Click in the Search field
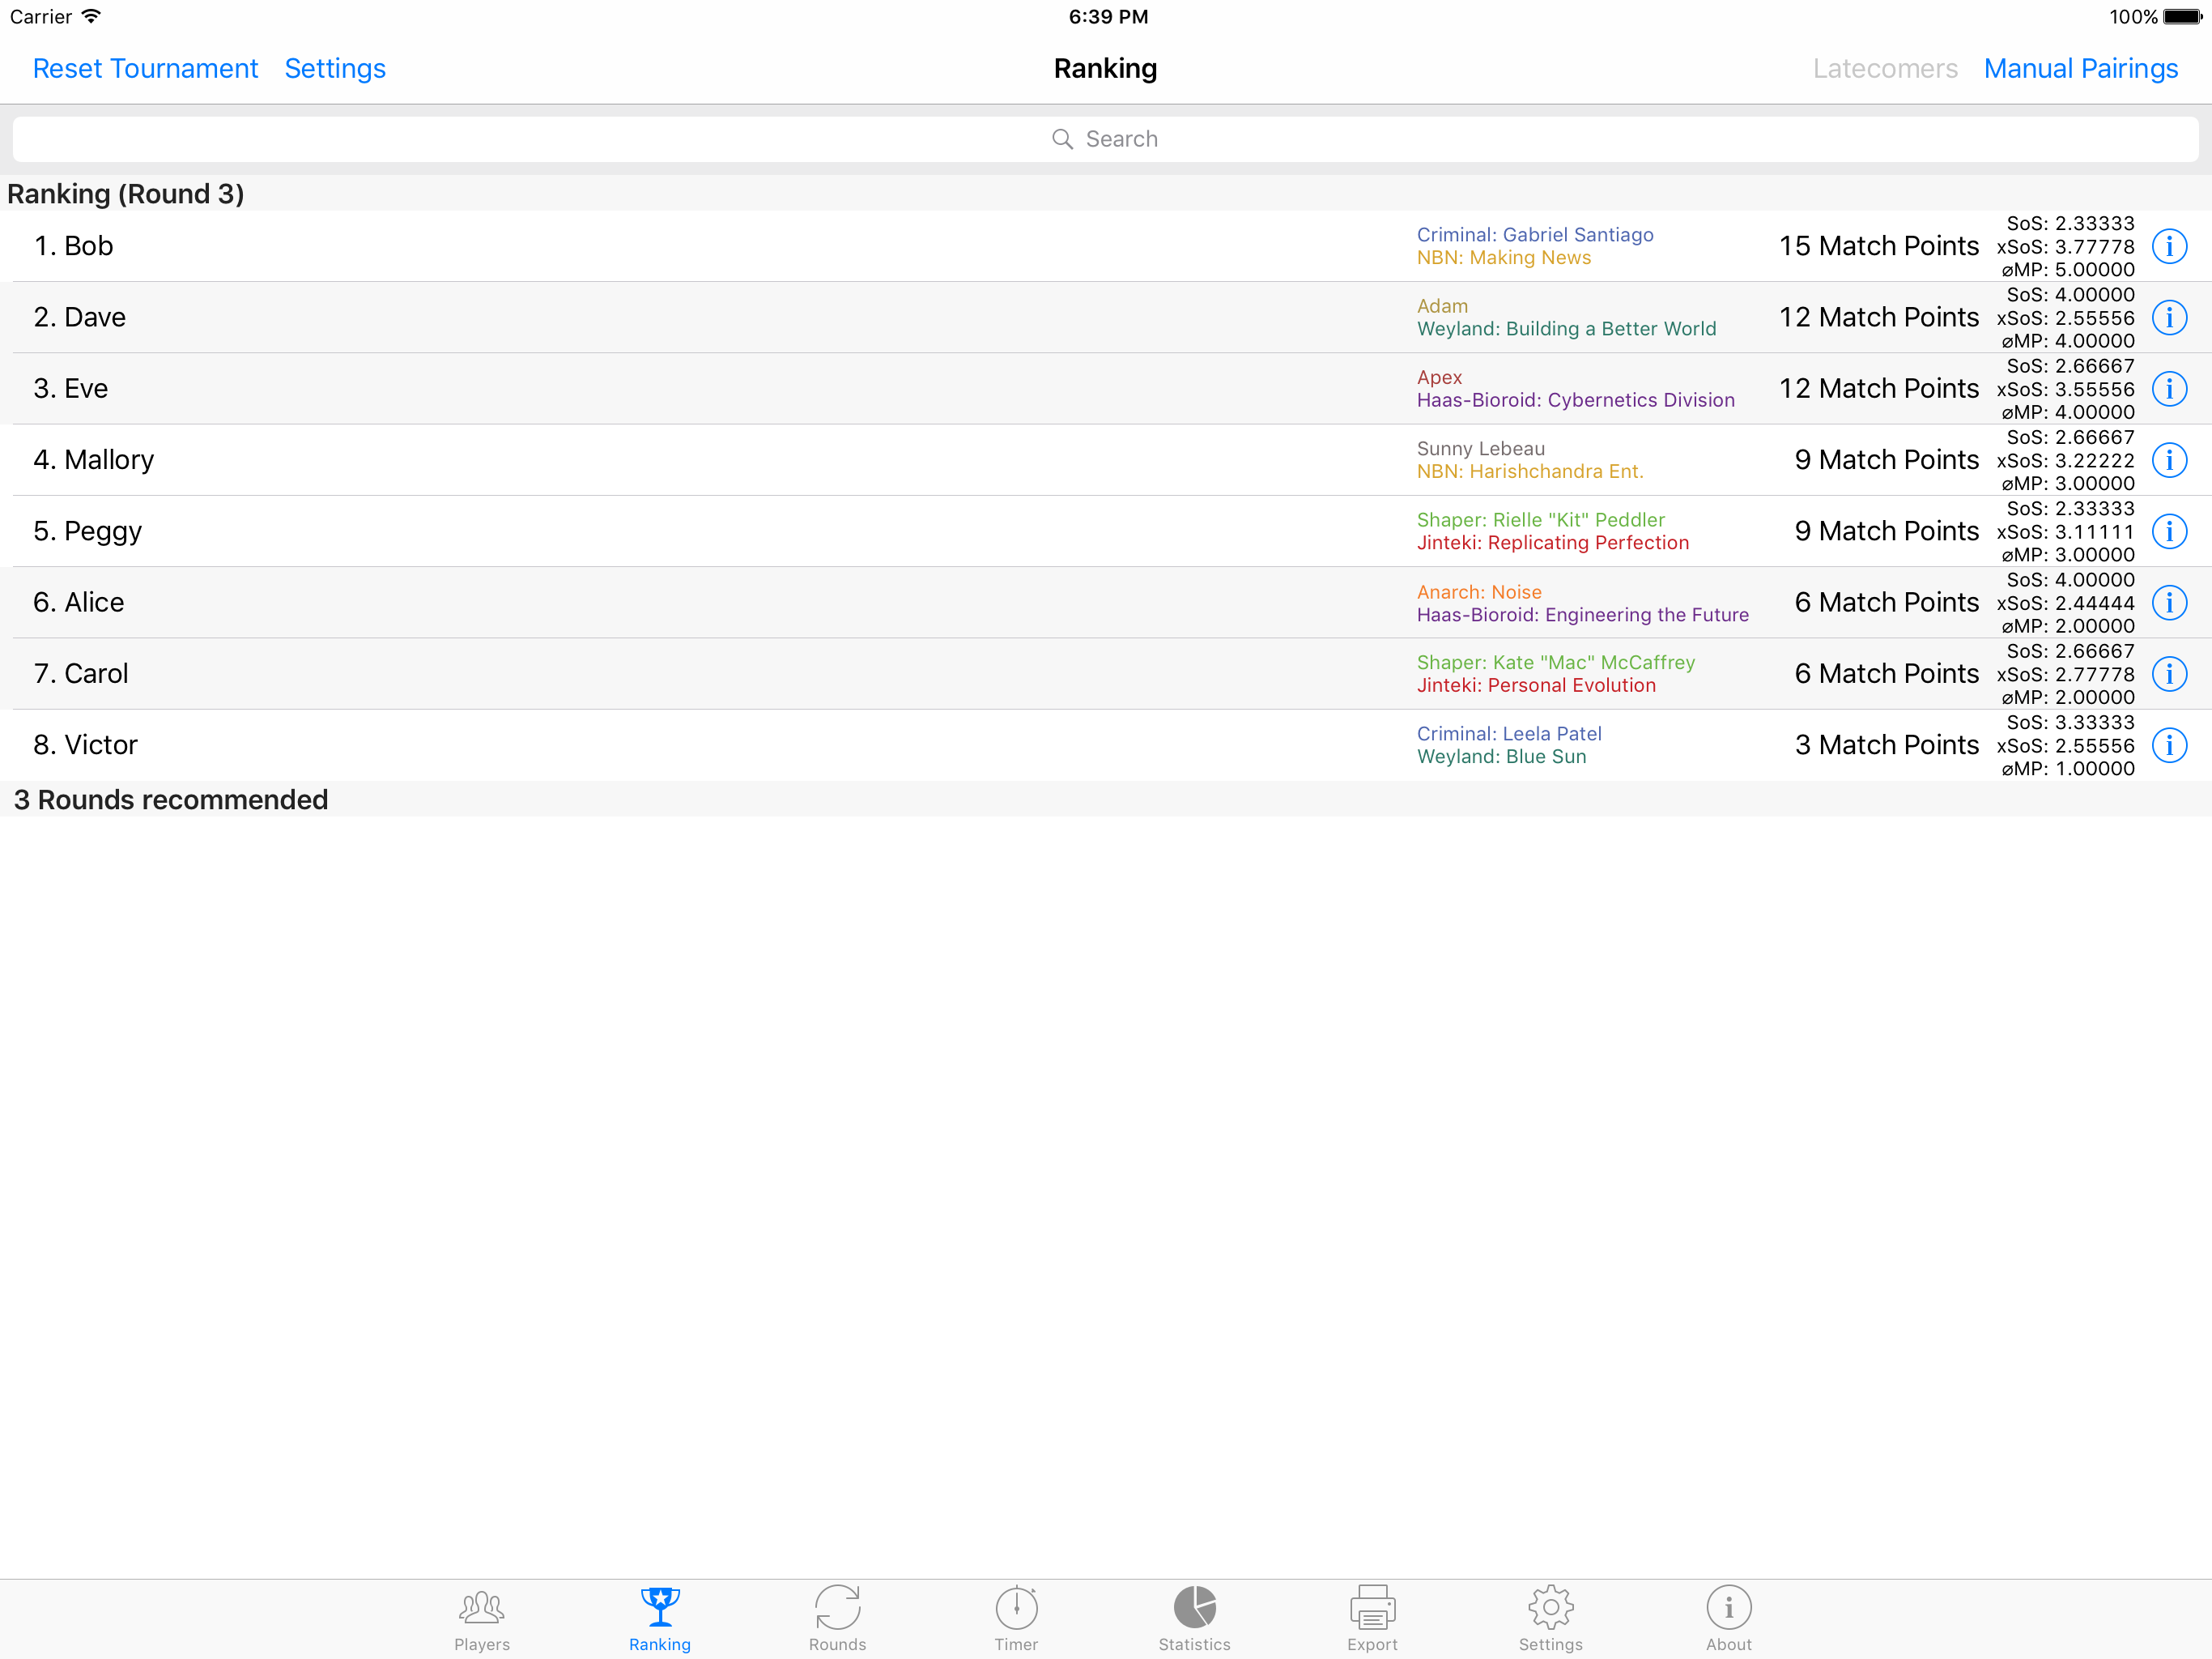The image size is (2212, 1659). 1105,139
